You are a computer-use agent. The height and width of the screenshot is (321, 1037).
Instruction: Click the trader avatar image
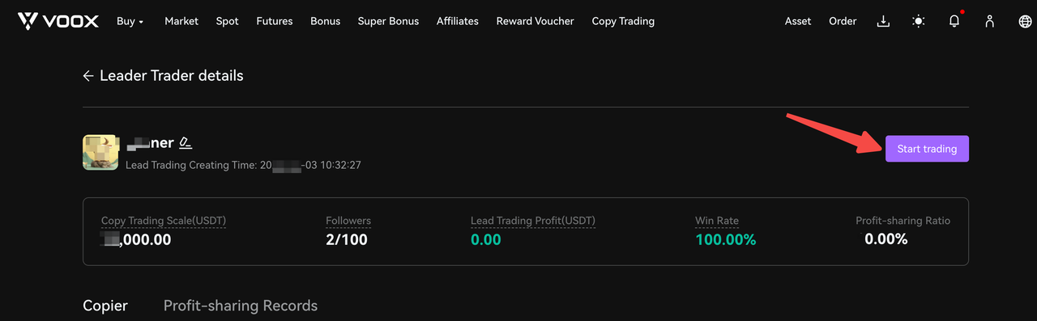coord(101,152)
